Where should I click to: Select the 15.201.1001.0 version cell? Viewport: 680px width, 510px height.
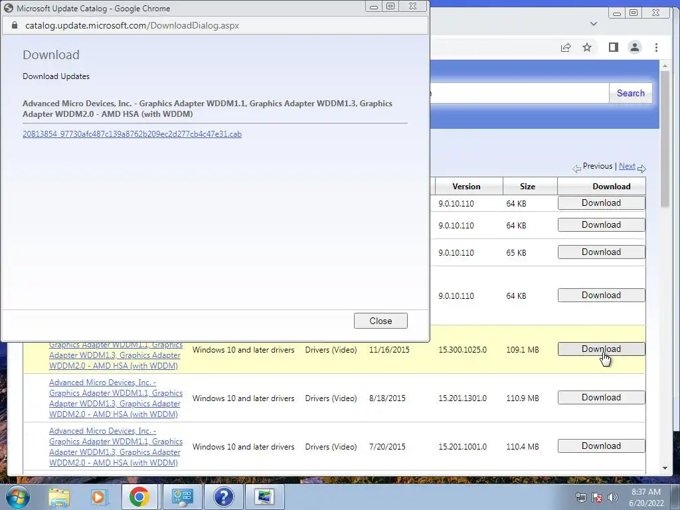pos(462,447)
